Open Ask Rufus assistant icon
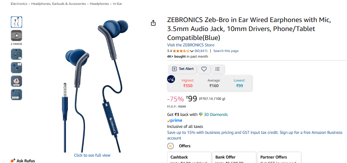The width and height of the screenshot is (347, 163). pyautogui.click(x=13, y=161)
